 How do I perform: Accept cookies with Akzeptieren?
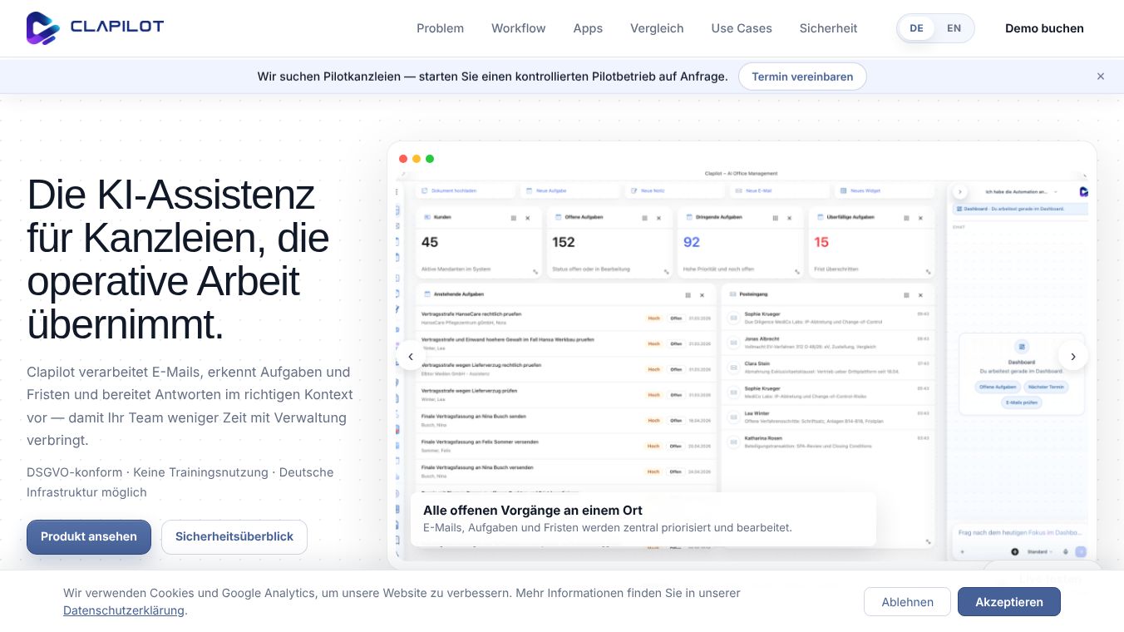1009,602
